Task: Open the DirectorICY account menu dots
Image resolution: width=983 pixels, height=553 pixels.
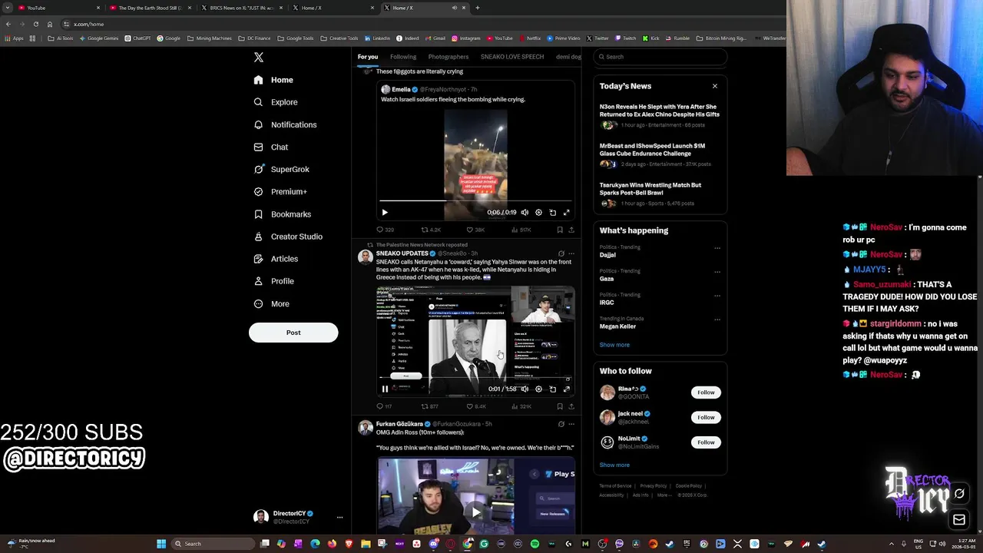Action: (x=339, y=517)
